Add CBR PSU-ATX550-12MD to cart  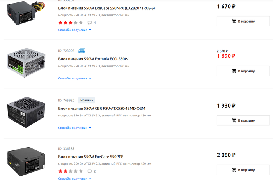pos(243,120)
